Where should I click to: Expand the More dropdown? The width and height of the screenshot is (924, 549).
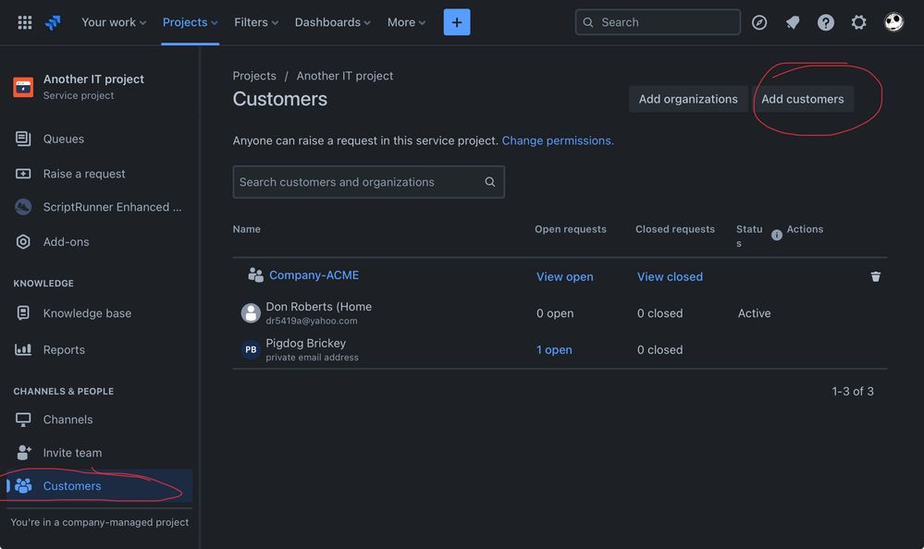pyautogui.click(x=407, y=22)
